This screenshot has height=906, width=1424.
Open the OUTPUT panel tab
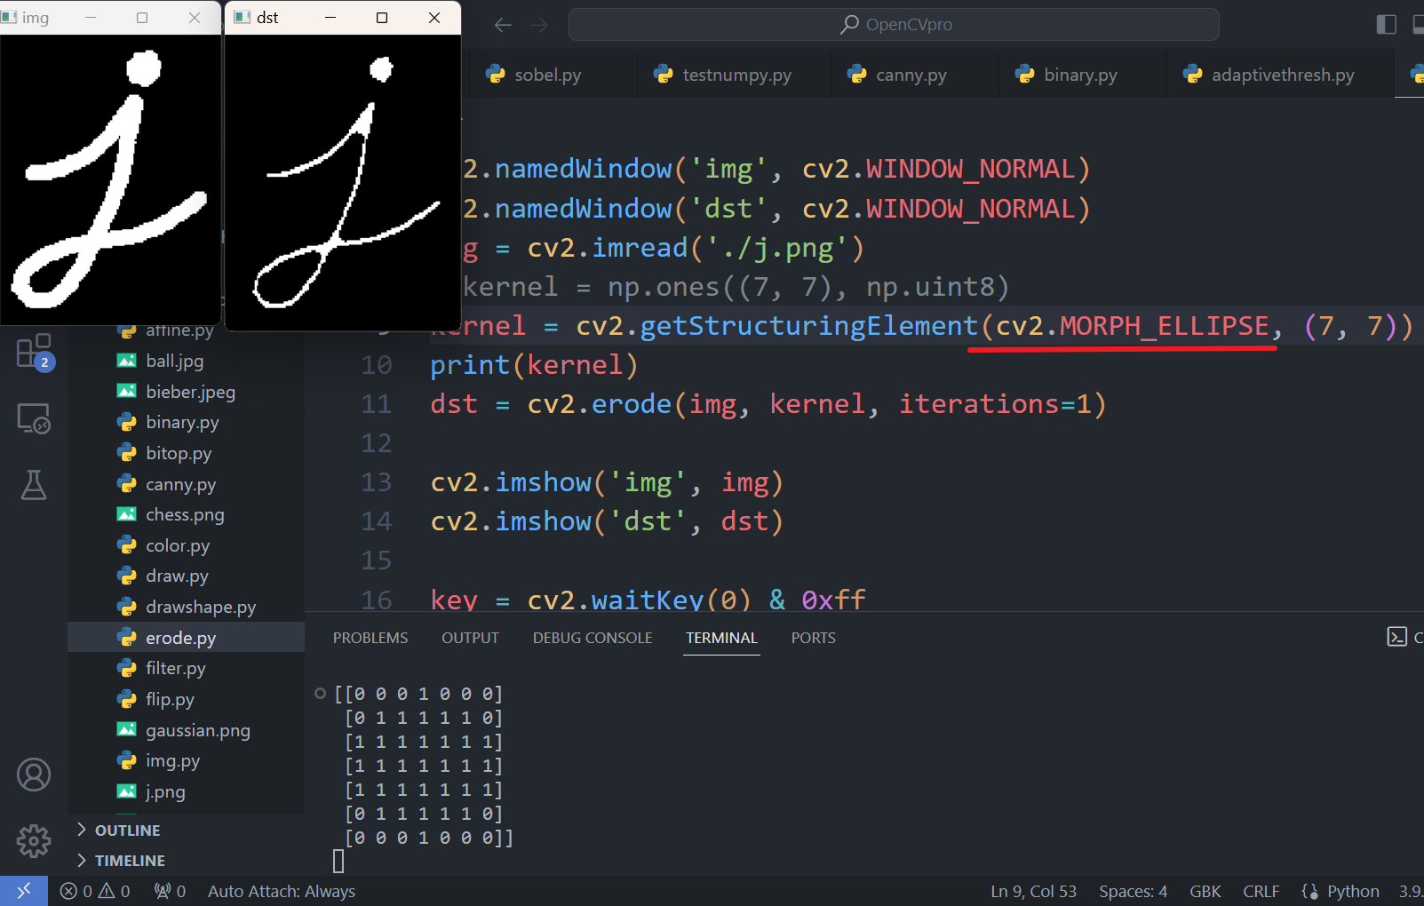[x=470, y=638]
